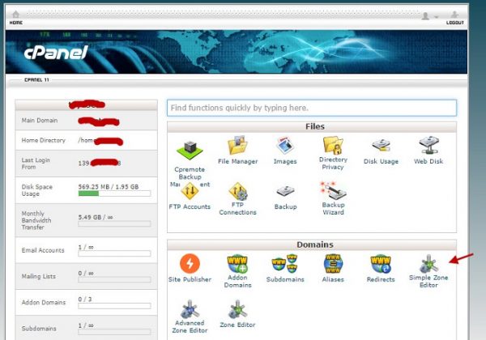Click the Logout icon

tap(454, 15)
